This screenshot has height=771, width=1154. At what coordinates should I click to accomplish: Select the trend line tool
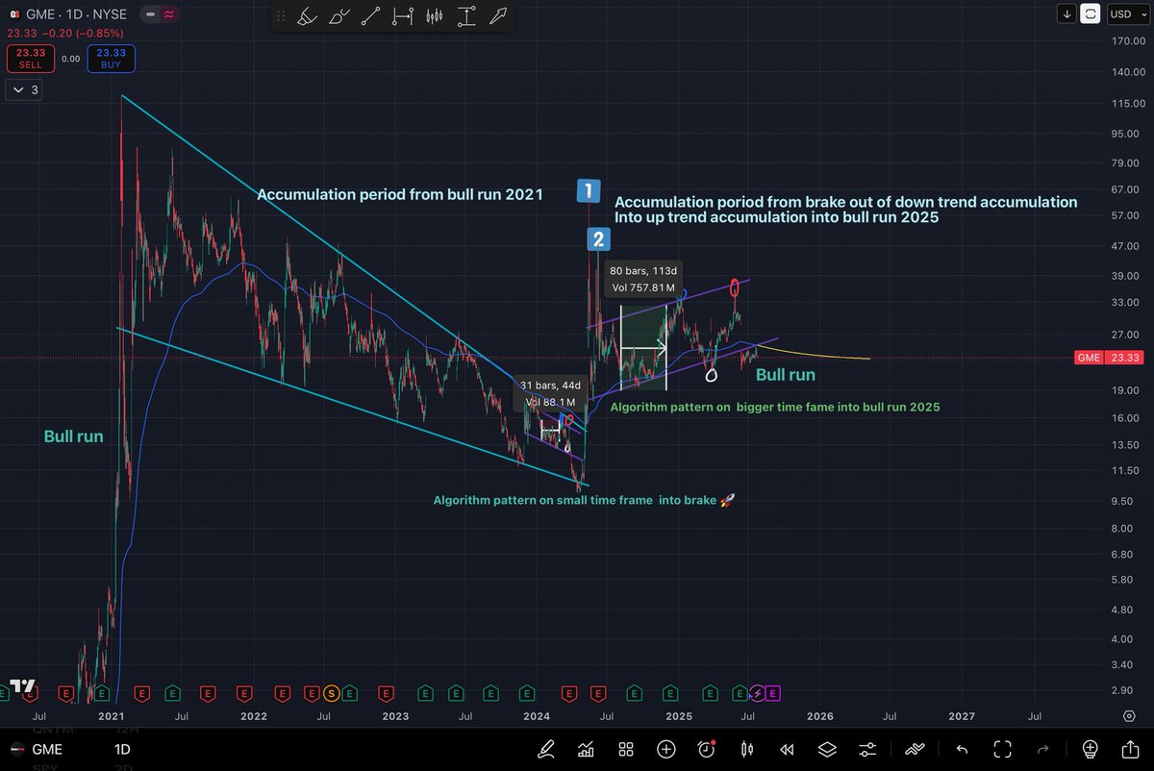[x=372, y=16]
